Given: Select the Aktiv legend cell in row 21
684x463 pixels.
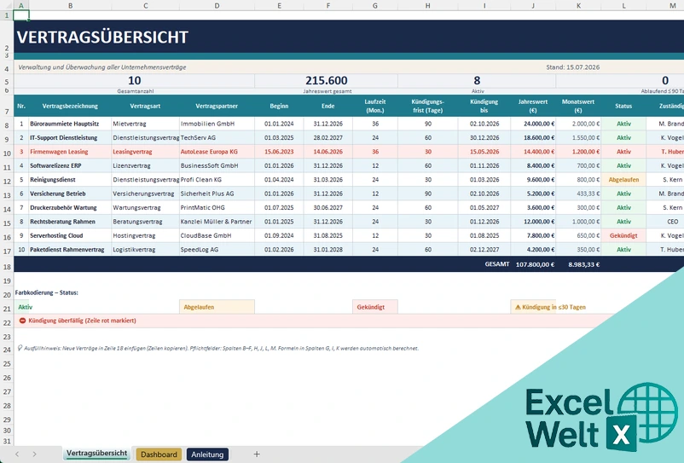Looking at the screenshot, I should click(x=21, y=307).
